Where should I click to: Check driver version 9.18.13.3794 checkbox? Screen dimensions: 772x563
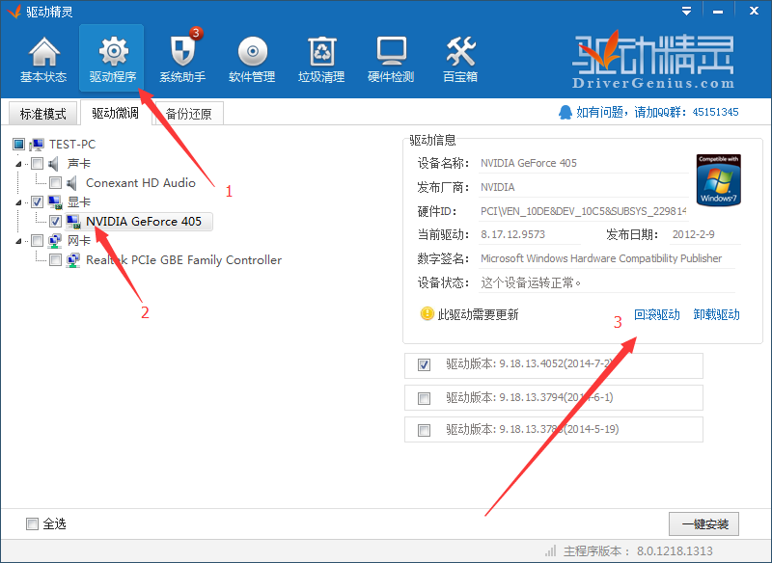point(424,398)
